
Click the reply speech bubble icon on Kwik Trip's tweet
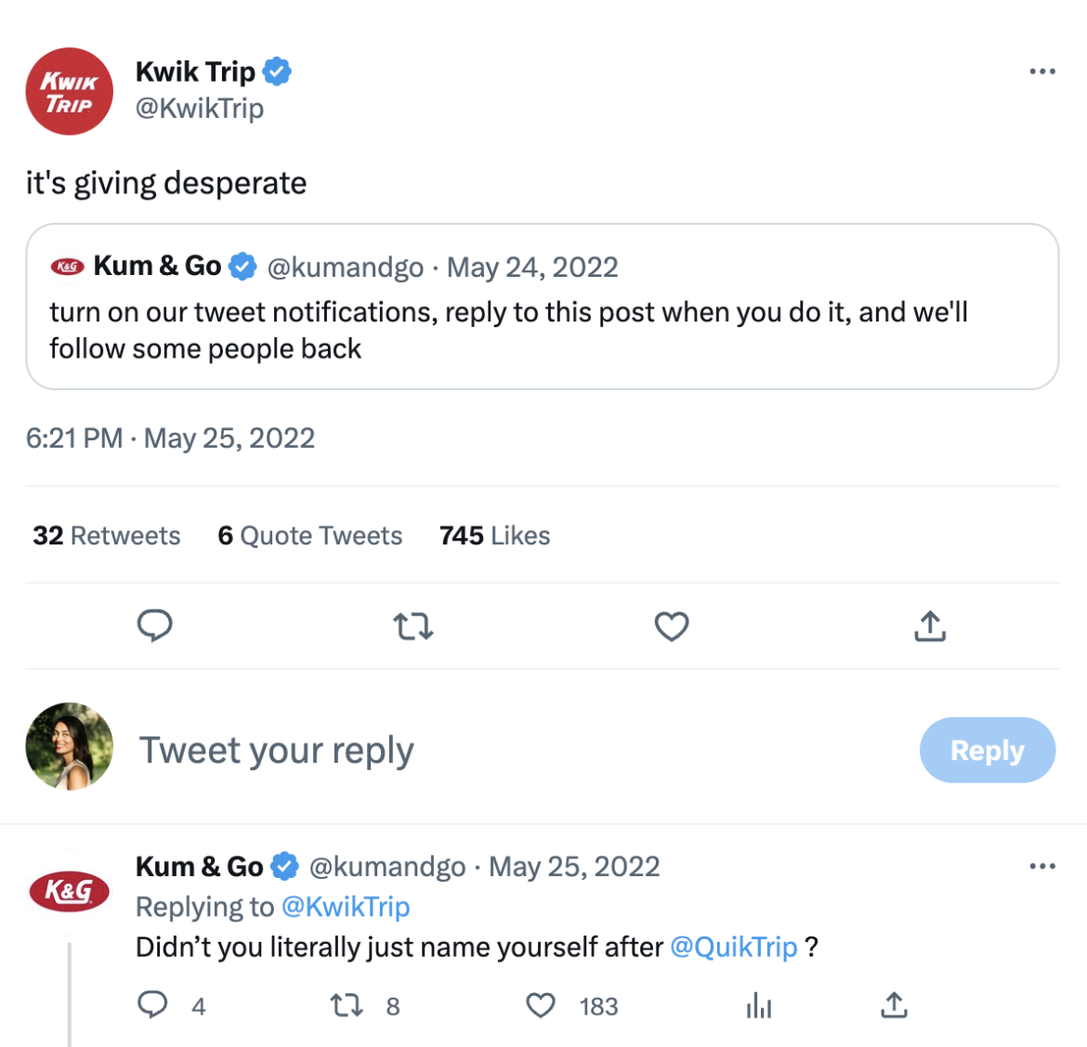[155, 627]
